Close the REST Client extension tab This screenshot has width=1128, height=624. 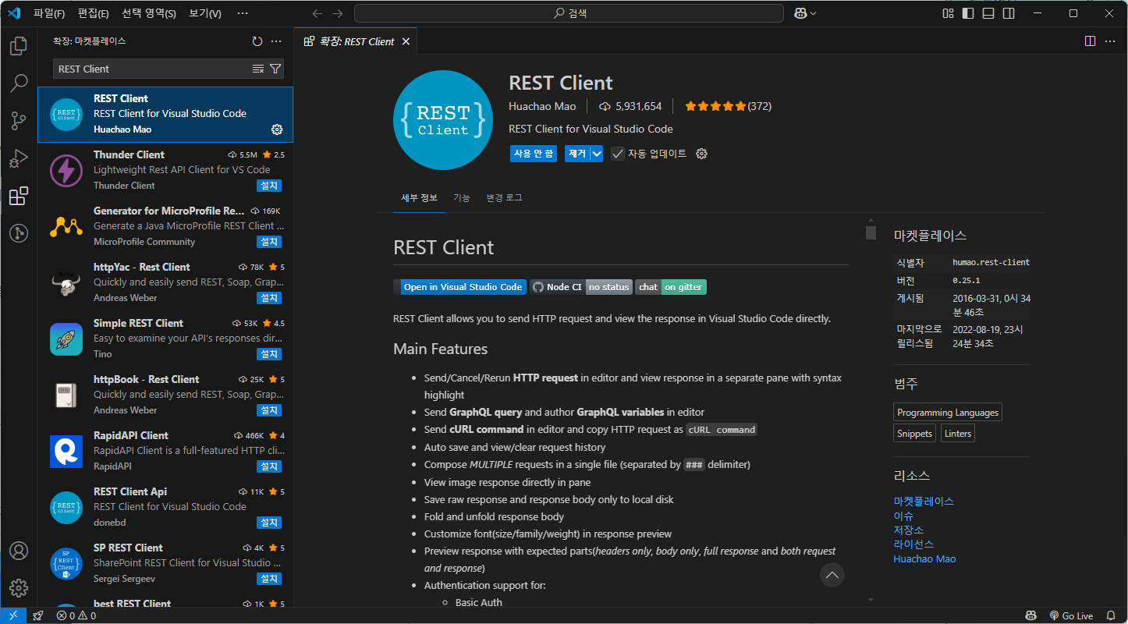(406, 41)
